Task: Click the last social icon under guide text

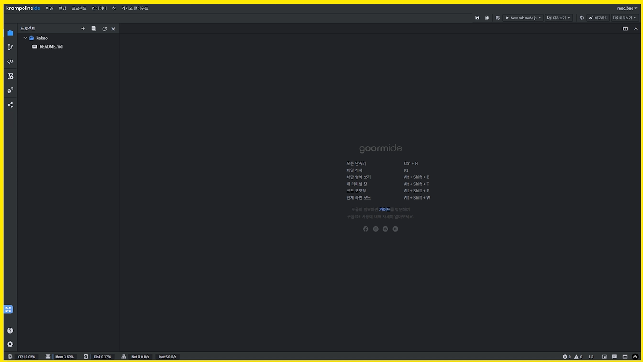Action: tap(395, 229)
